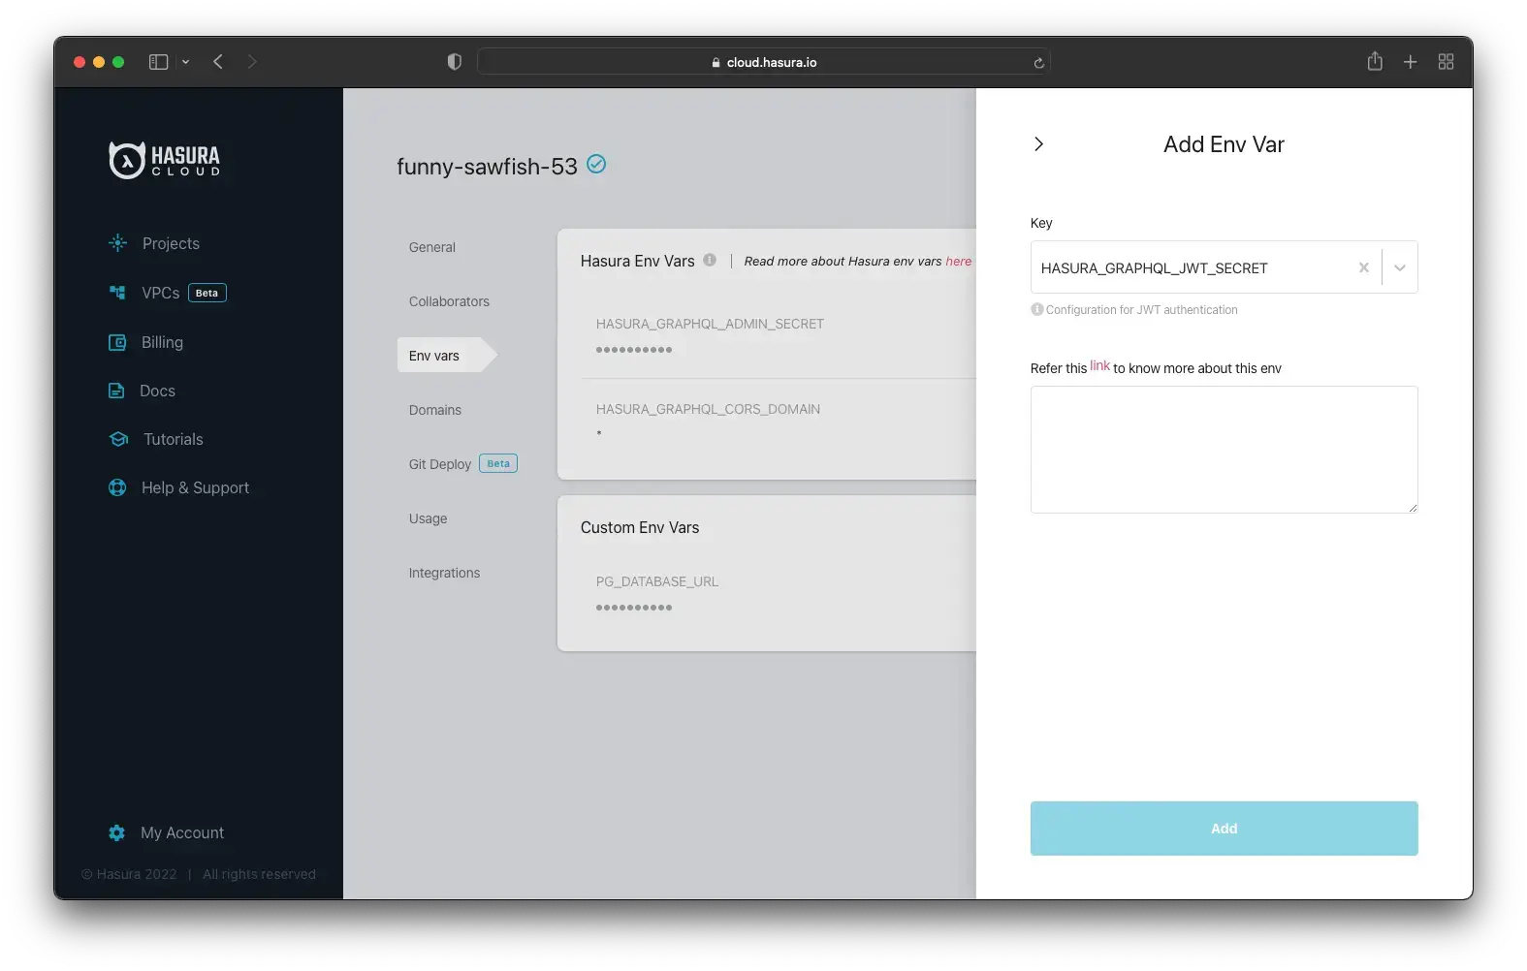Open the VPCs section
Viewport: 1527px width, 971px height.
pyautogui.click(x=160, y=293)
